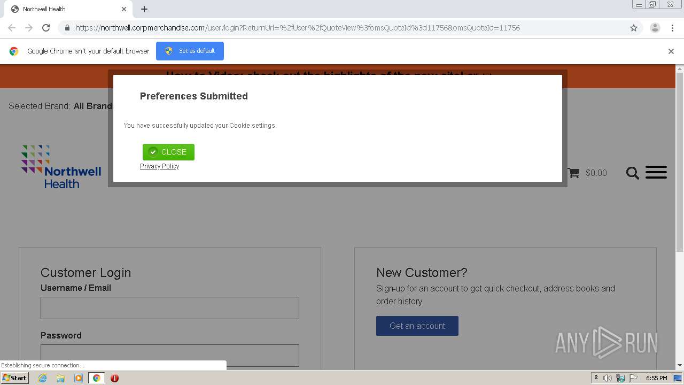Viewport: 684px width, 385px height.
Task: Click Chrome icon in taskbar
Action: click(x=96, y=378)
